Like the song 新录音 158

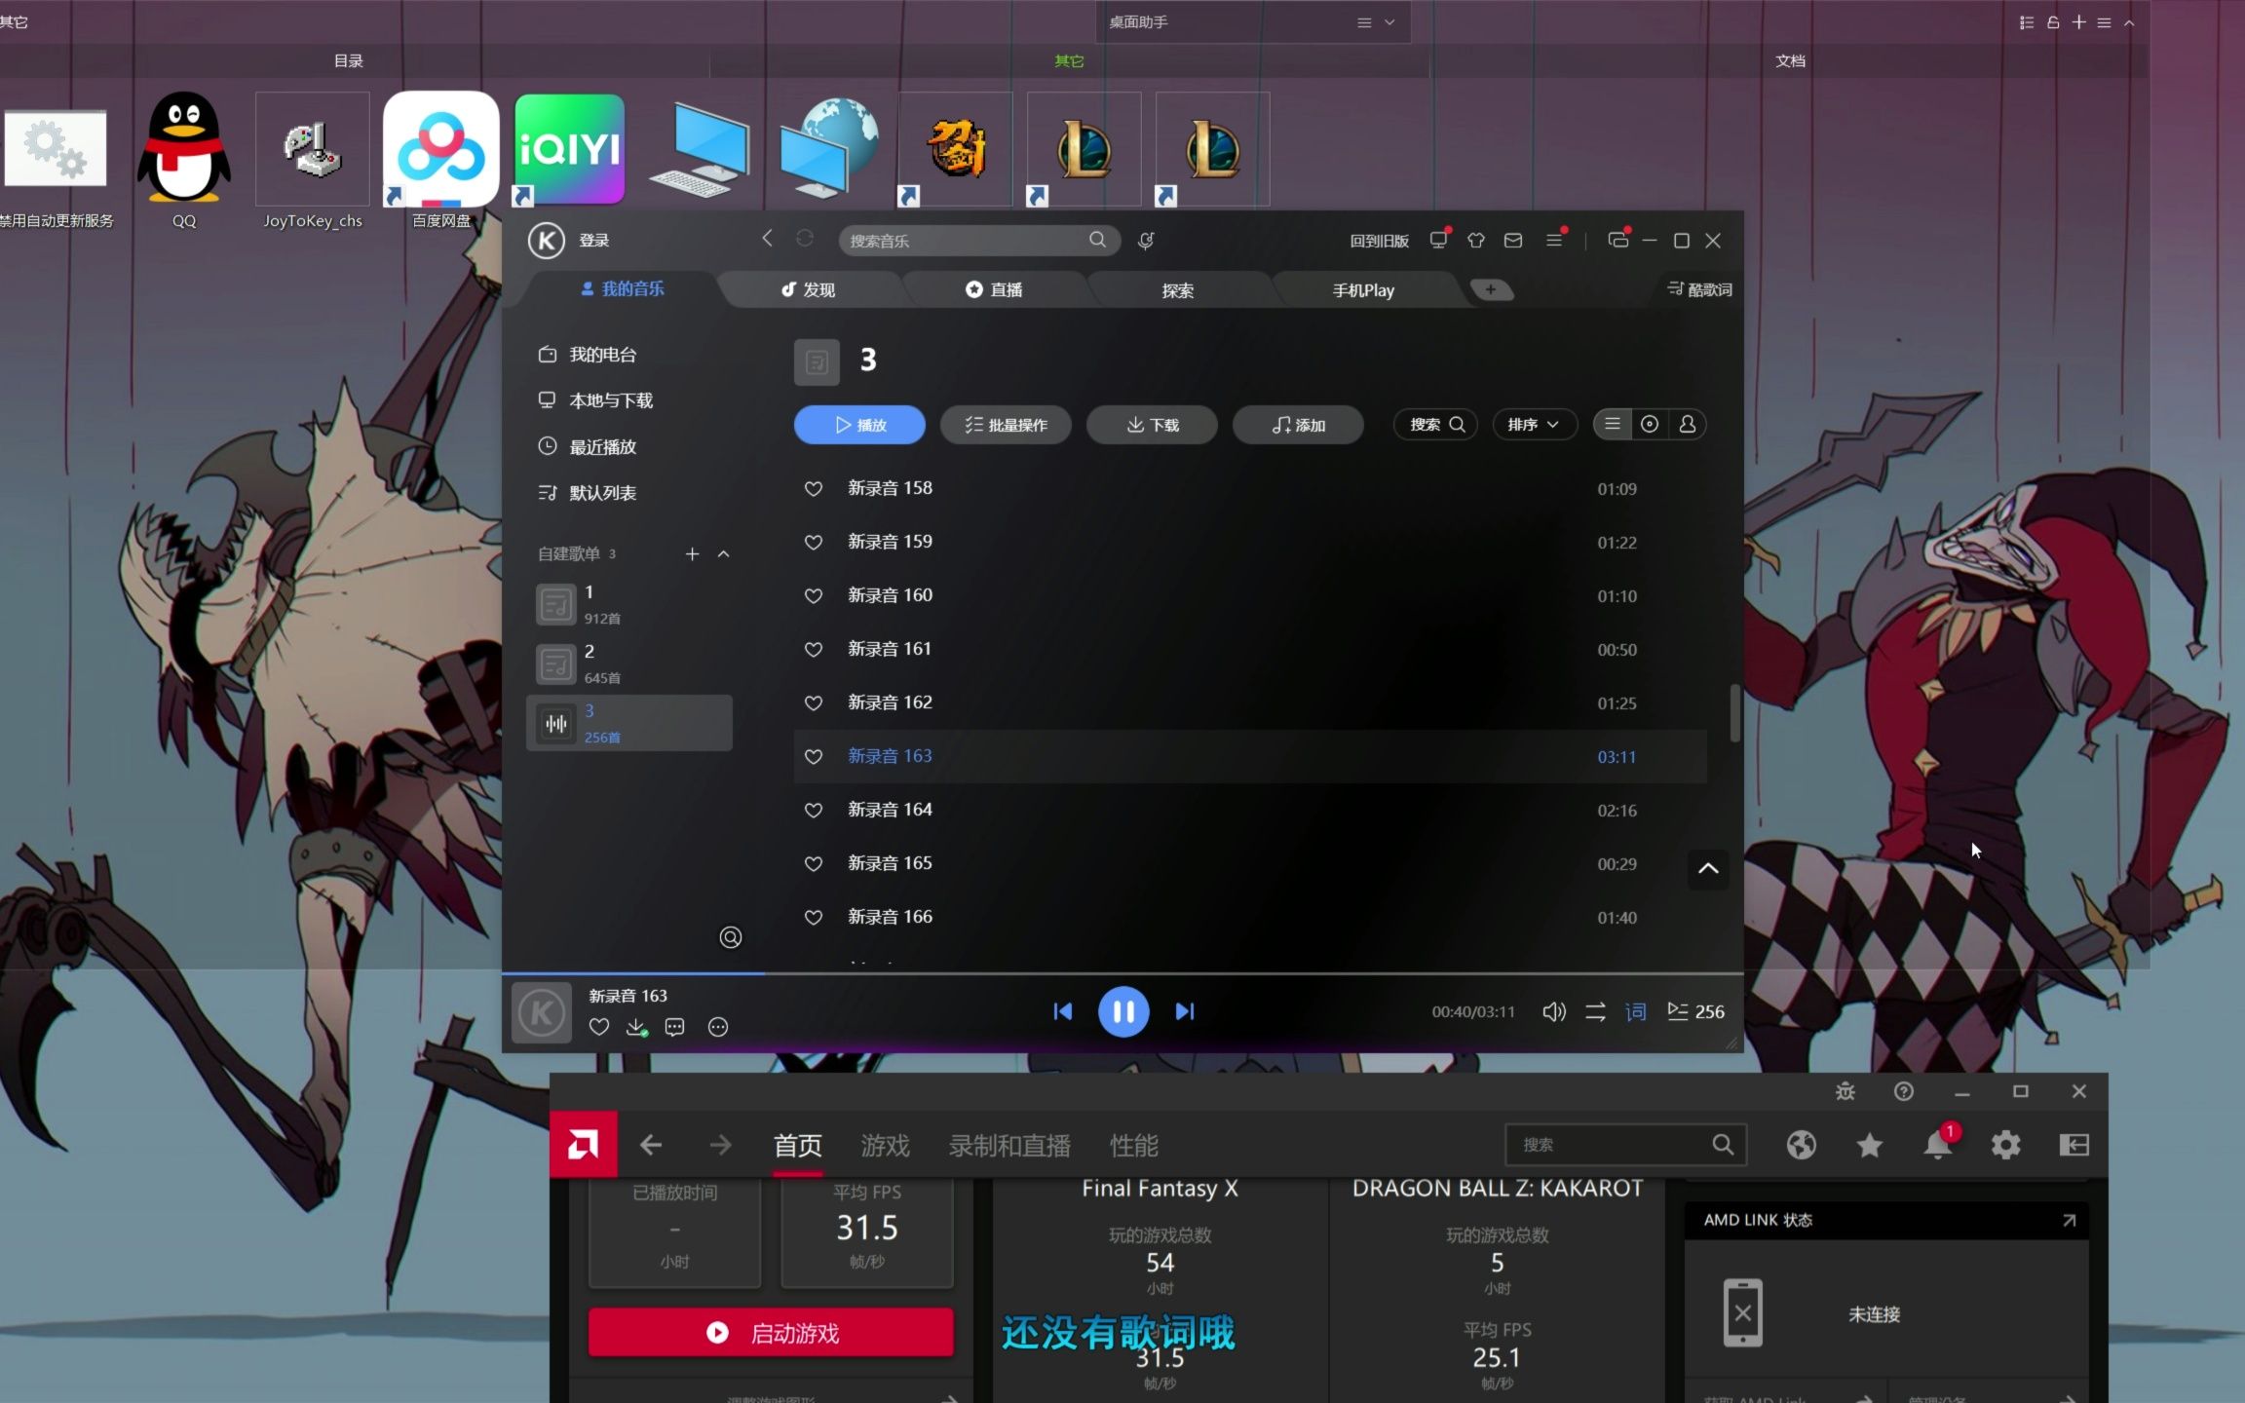click(814, 488)
